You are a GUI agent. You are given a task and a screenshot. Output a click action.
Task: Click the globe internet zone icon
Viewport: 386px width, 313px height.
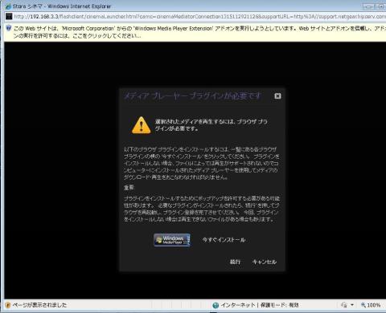click(216, 305)
